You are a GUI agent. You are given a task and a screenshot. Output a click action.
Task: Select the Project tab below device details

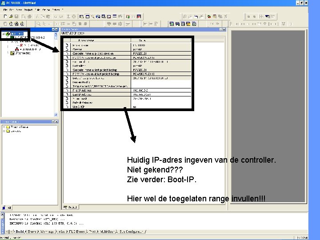pyautogui.click(x=70, y=207)
